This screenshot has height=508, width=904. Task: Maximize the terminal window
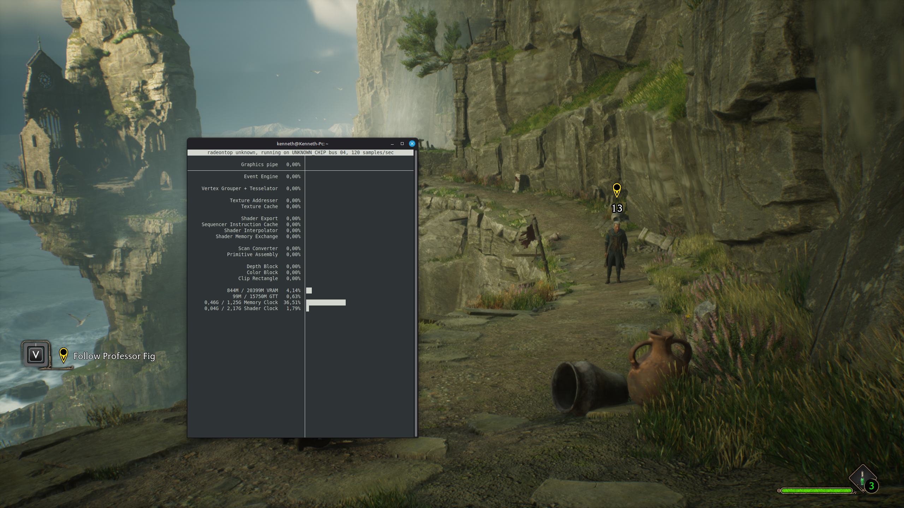click(402, 144)
